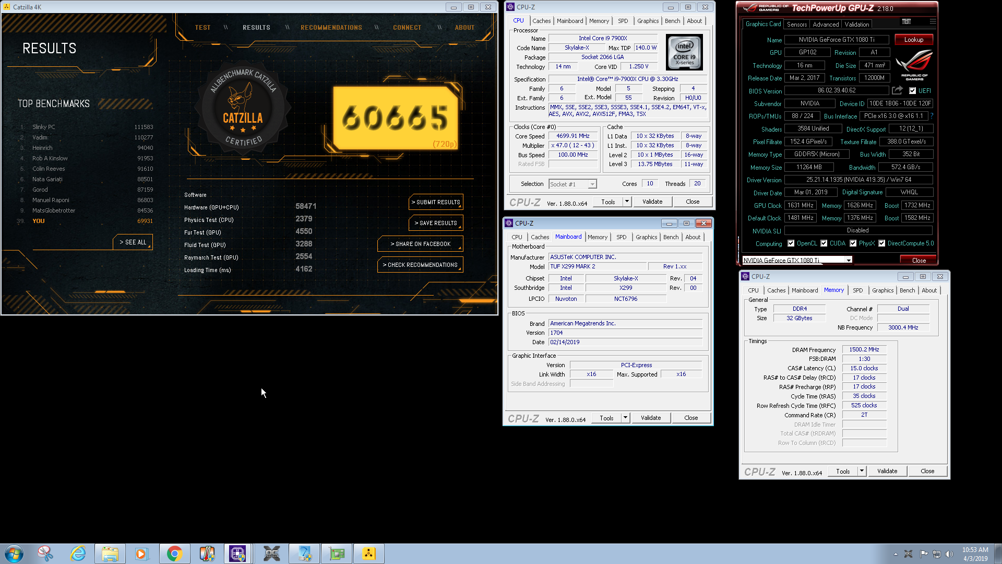
Task: Open Internet Explorer from the taskbar
Action: (x=78, y=554)
